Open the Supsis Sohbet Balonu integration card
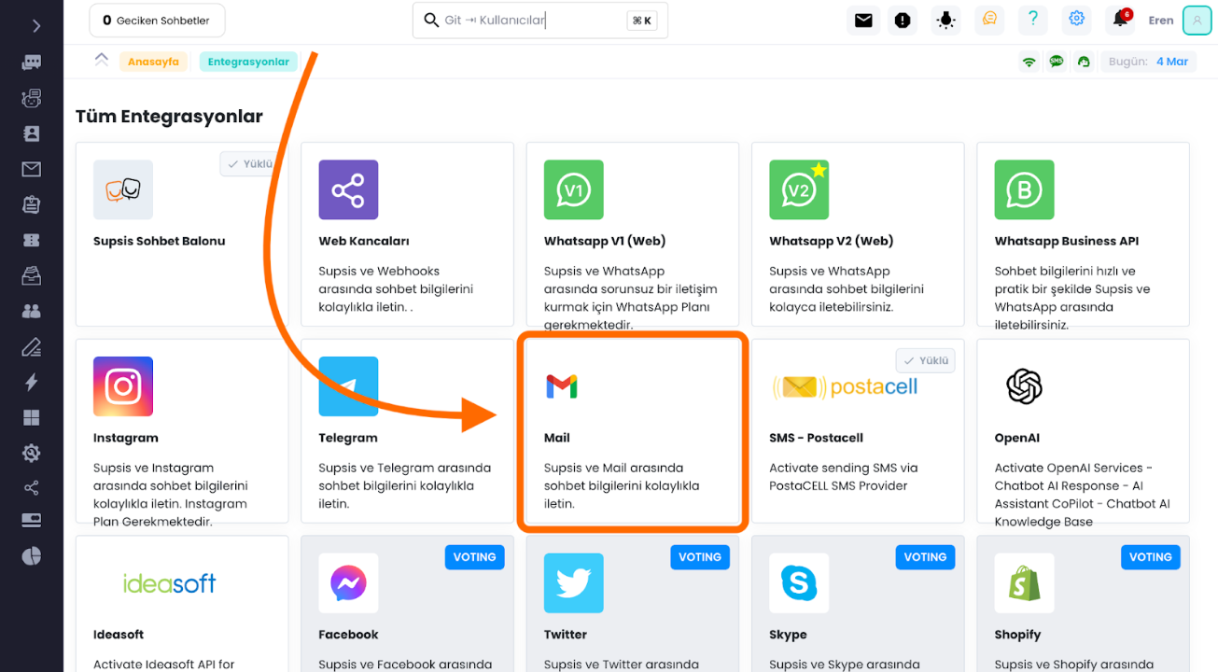The height and width of the screenshot is (672, 1218). [x=182, y=234]
